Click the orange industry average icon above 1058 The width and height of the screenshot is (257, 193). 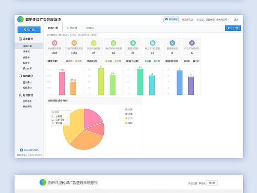coord(74,43)
